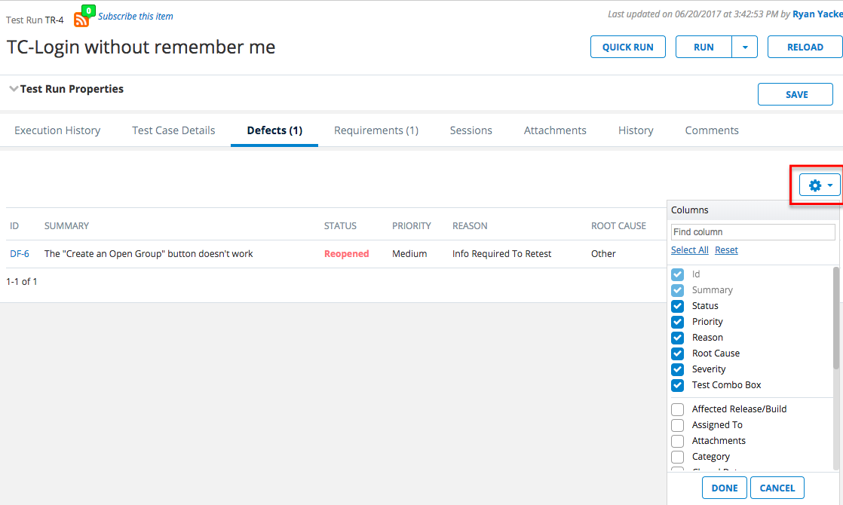Enable the Assigned To column checkbox
The image size is (843, 505).
tap(677, 425)
